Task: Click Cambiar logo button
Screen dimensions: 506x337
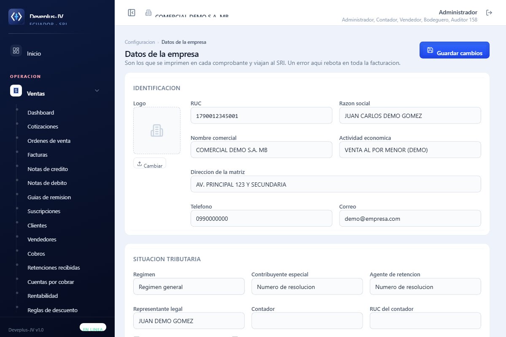Action: 150,163
